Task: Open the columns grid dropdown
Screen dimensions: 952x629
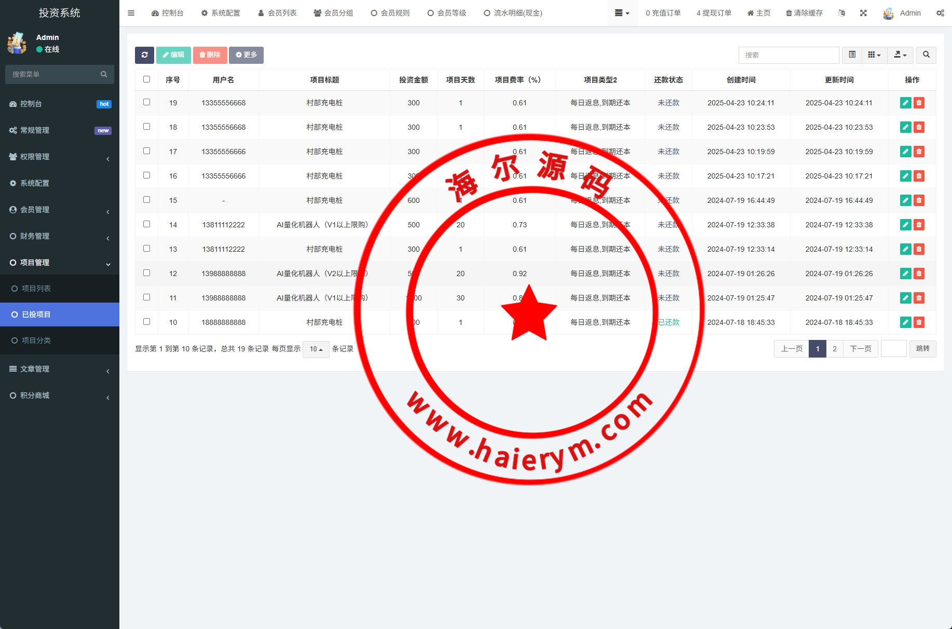Action: coord(874,55)
